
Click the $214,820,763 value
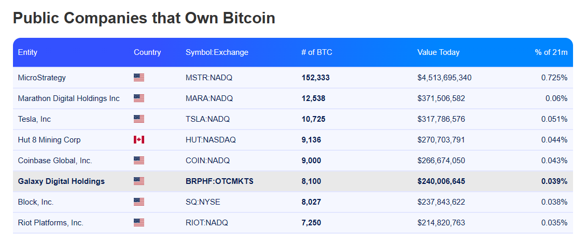[x=441, y=223]
